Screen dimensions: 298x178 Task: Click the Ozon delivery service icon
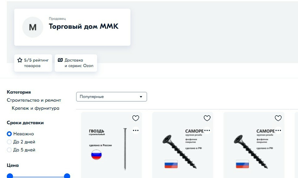tap(60, 60)
